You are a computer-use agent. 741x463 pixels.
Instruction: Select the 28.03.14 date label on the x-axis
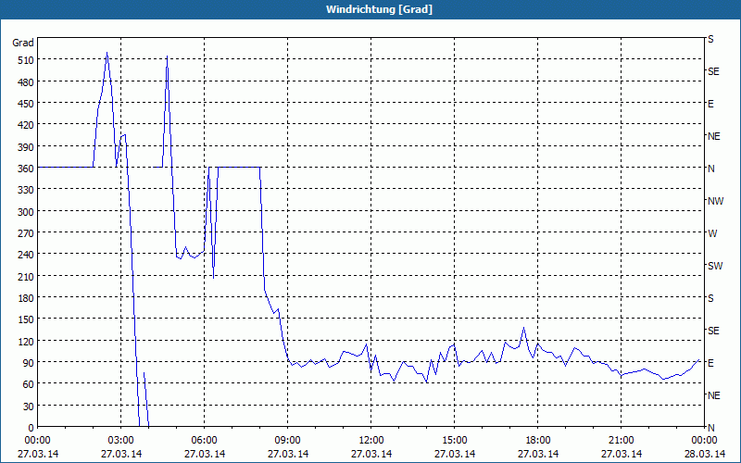[705, 454]
